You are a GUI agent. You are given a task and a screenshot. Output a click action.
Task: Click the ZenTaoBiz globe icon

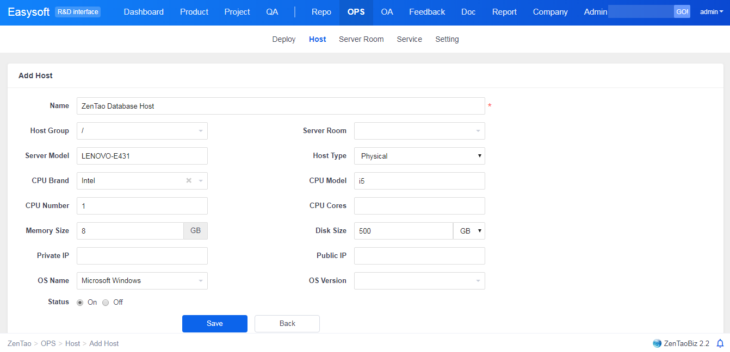tap(657, 343)
